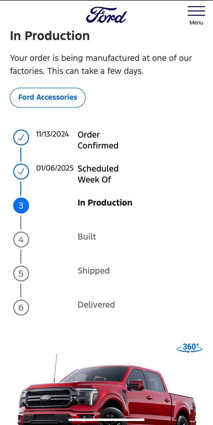Viewport: 213px width, 425px height.
Task: Click the In Production page heading
Action: point(50,36)
